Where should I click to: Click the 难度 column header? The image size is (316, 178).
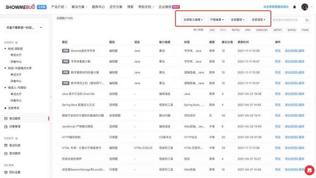(x=212, y=42)
